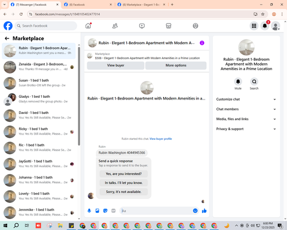Viewport: 287px width, 230px height.
Task: Open Task View on the taskbar
Action: tap(27, 225)
